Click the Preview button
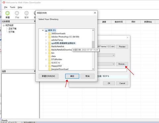Screen dimensions: 159x123 click(122, 47)
